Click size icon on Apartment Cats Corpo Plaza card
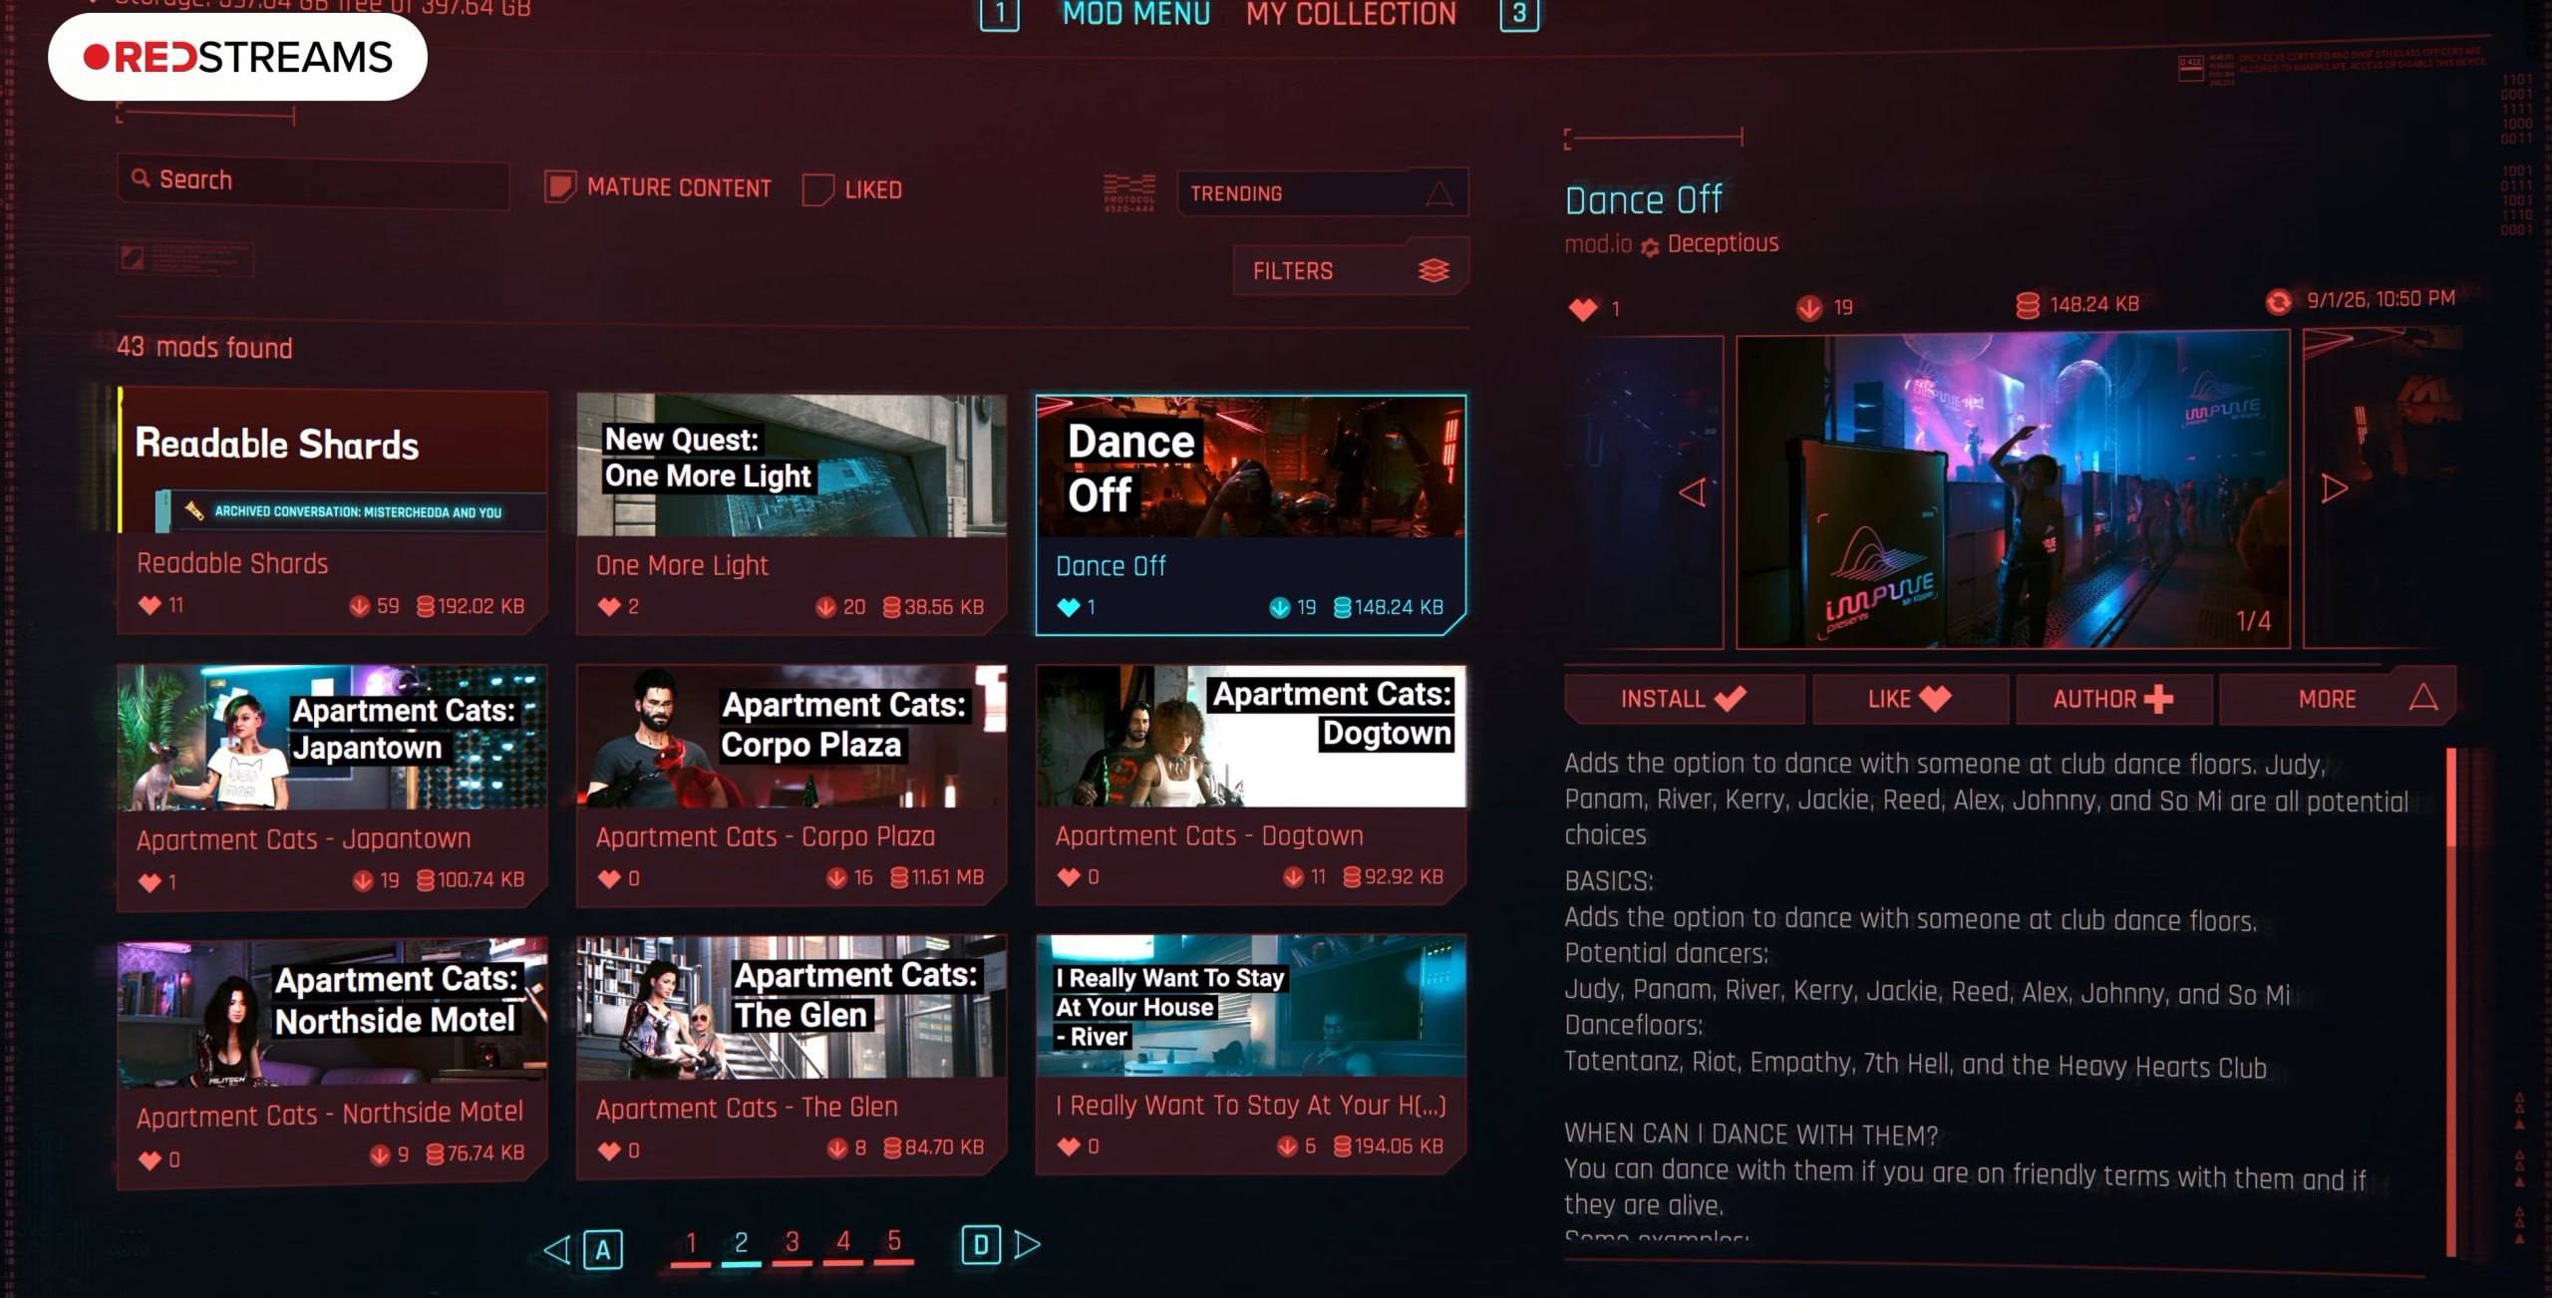Viewport: 2552px width, 1298px height. click(x=898, y=877)
